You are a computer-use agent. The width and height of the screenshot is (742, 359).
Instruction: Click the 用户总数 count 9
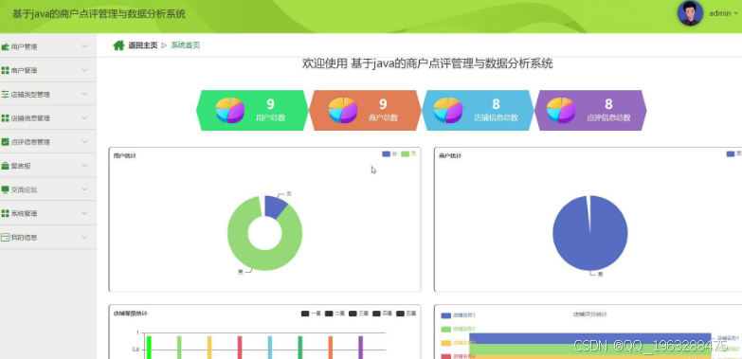click(271, 104)
